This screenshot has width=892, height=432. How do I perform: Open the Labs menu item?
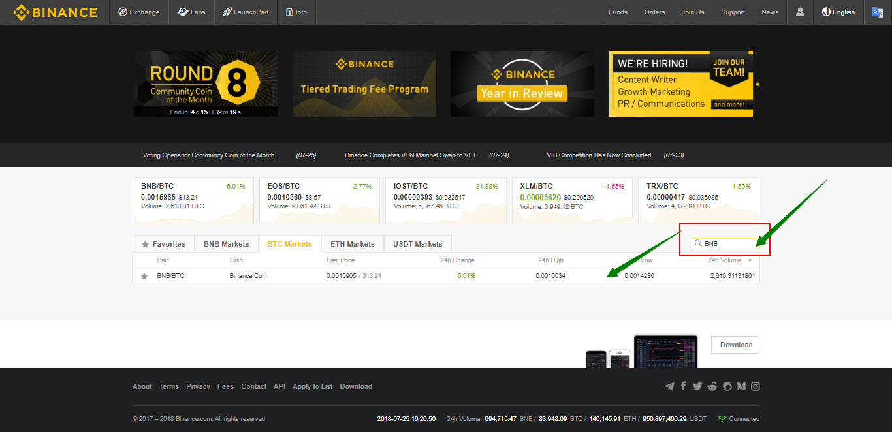coord(191,12)
